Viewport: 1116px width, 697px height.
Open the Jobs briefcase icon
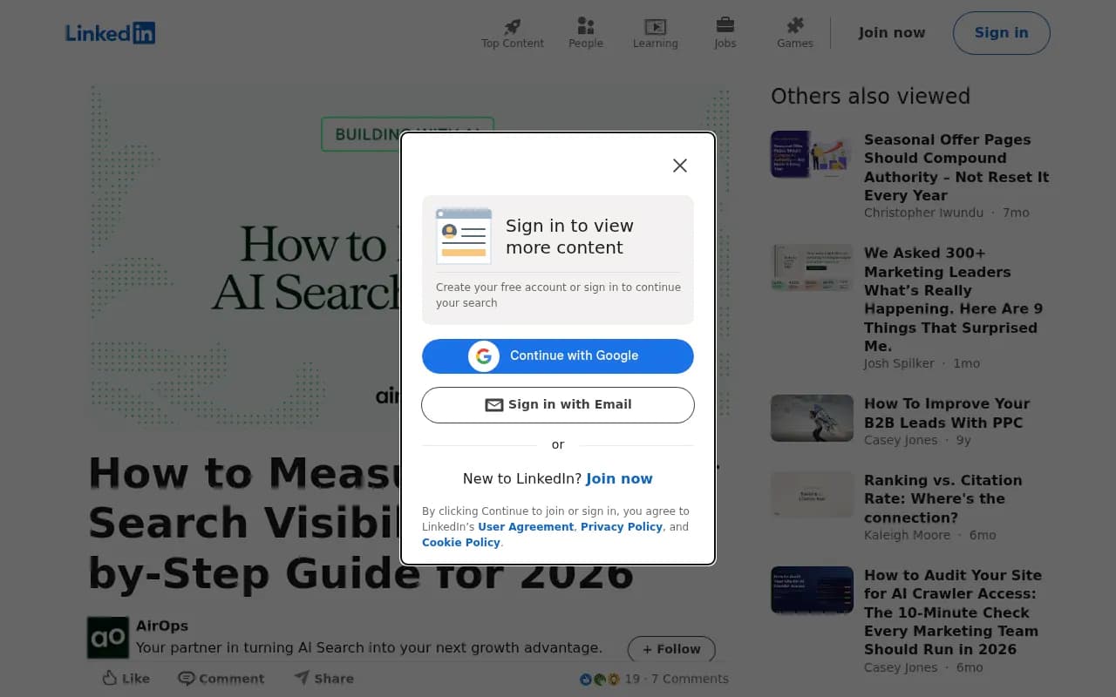coord(725,25)
